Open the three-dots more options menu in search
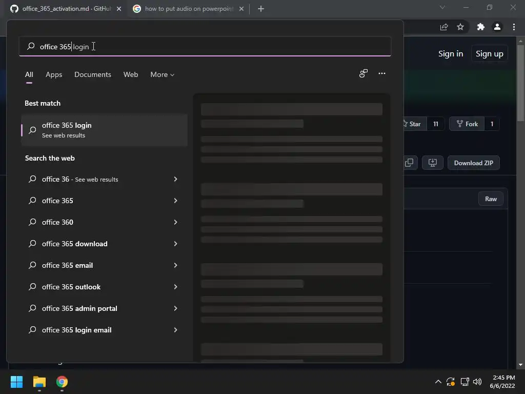 (x=381, y=73)
